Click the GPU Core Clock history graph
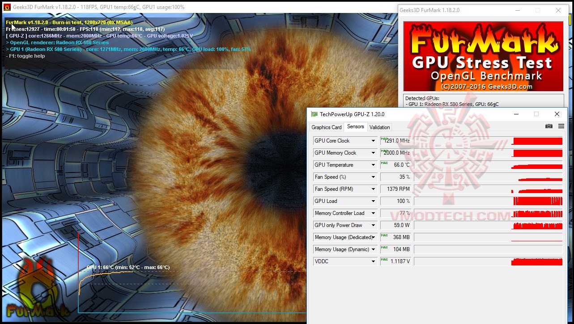 (488, 141)
